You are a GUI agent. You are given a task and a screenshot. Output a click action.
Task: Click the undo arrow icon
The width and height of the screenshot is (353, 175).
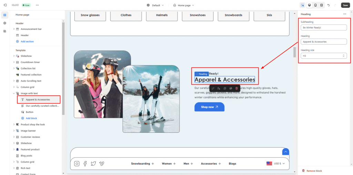click(329, 5)
